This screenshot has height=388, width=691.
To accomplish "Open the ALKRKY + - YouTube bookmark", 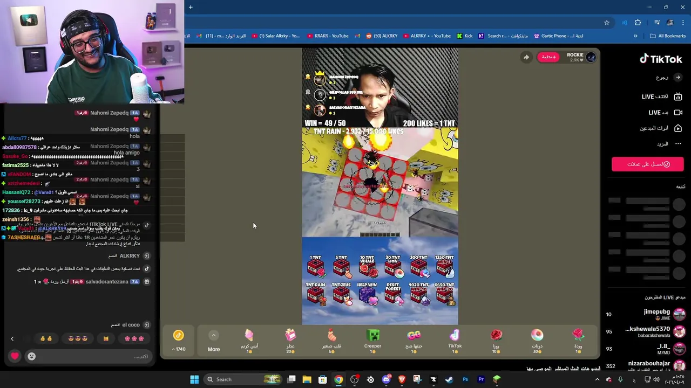I will (426, 36).
